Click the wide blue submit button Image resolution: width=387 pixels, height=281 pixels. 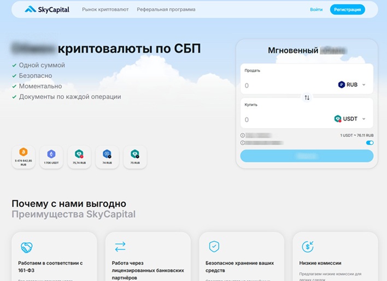(x=307, y=156)
